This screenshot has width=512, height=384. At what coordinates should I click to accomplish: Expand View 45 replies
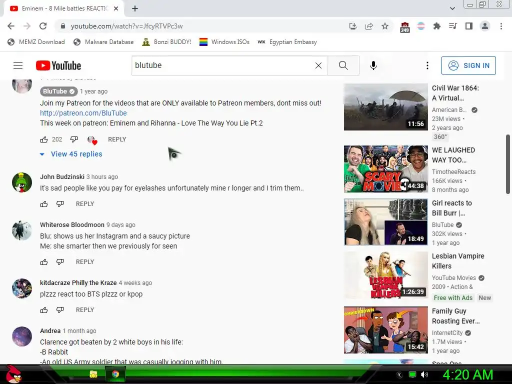(71, 154)
